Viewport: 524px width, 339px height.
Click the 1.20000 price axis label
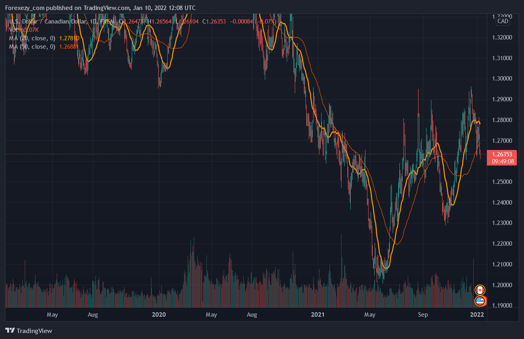[x=502, y=285]
